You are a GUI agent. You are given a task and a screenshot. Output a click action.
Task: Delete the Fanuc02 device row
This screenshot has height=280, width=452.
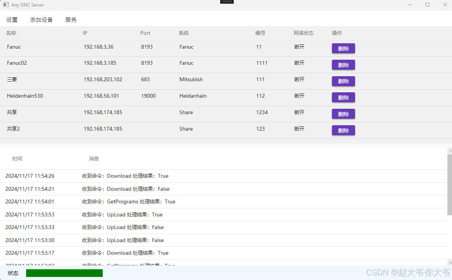(344, 65)
